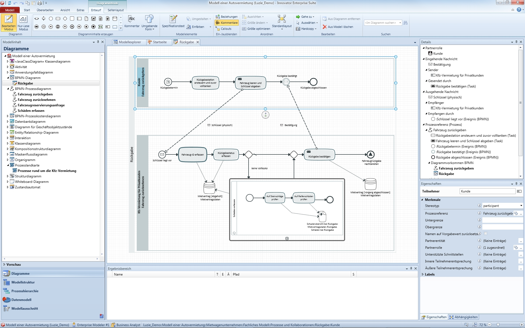Open Datenmodell navigation section

21,300
